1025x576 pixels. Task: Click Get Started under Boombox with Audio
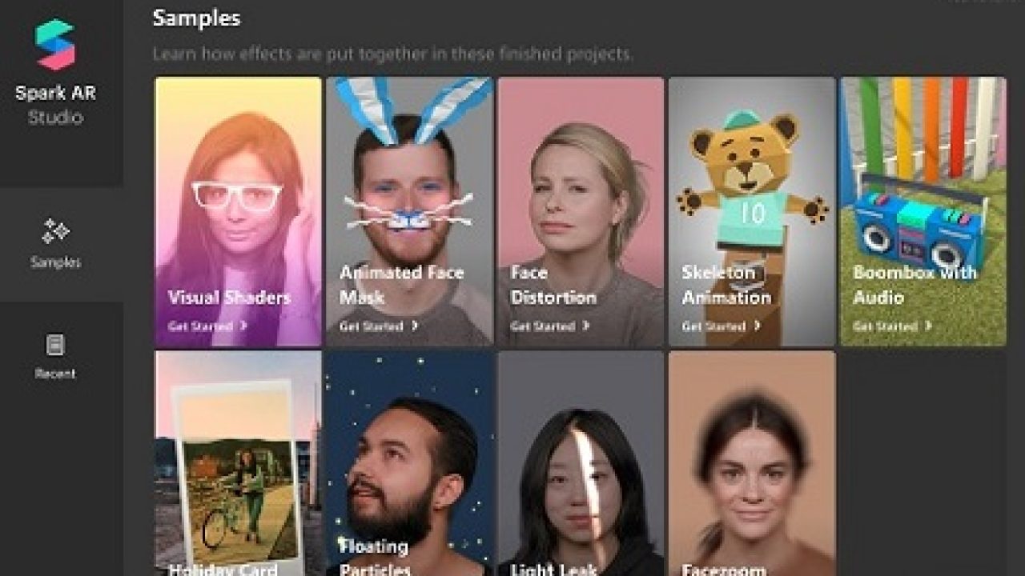pos(885,326)
